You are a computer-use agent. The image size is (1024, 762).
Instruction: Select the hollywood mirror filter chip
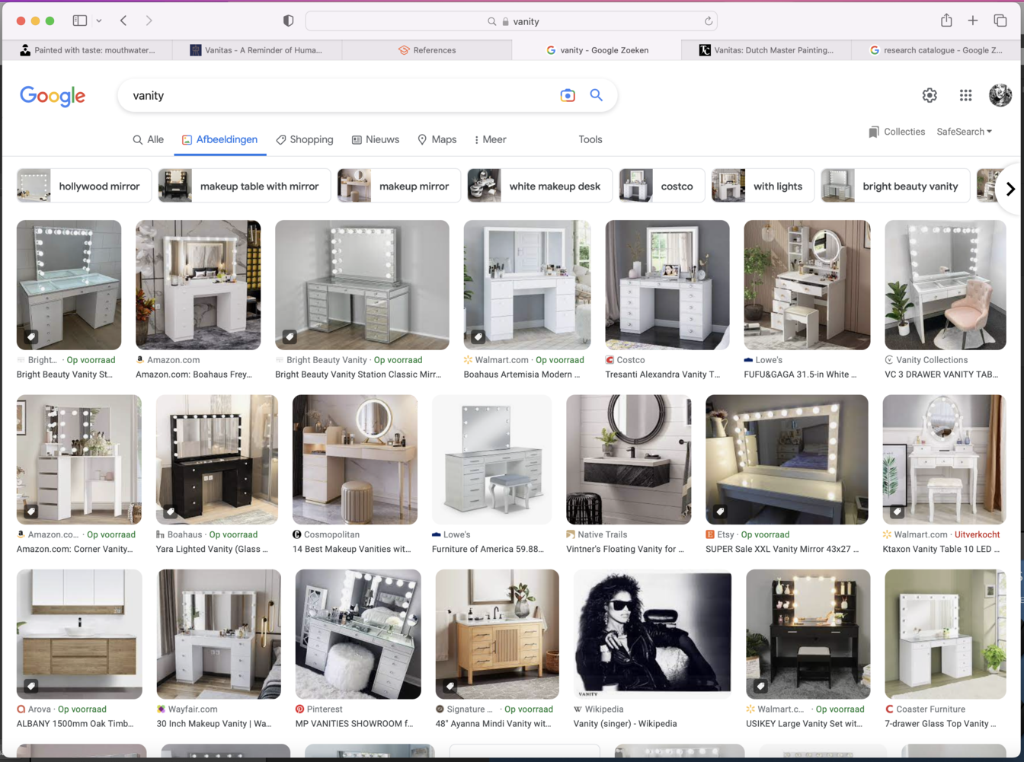tap(84, 186)
